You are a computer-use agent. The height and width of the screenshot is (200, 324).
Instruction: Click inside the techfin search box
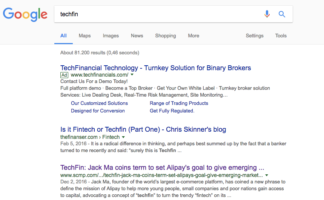point(158,14)
